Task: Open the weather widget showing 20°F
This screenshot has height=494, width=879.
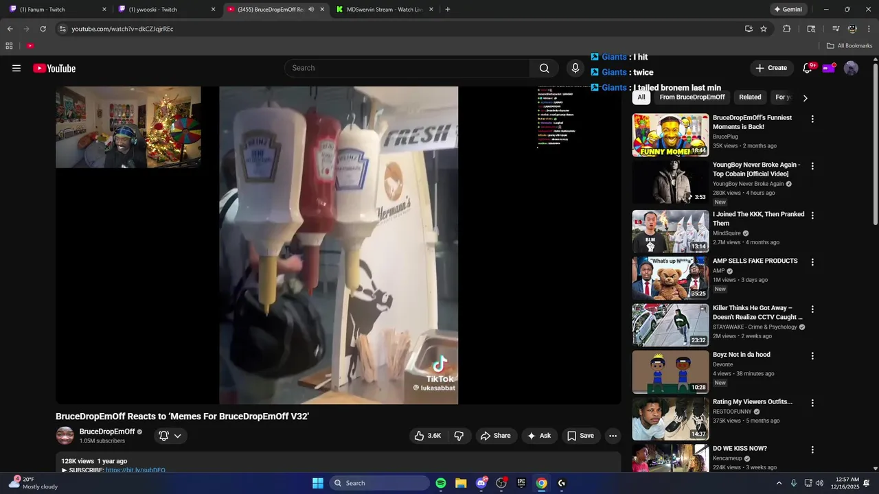Action: 34,483
